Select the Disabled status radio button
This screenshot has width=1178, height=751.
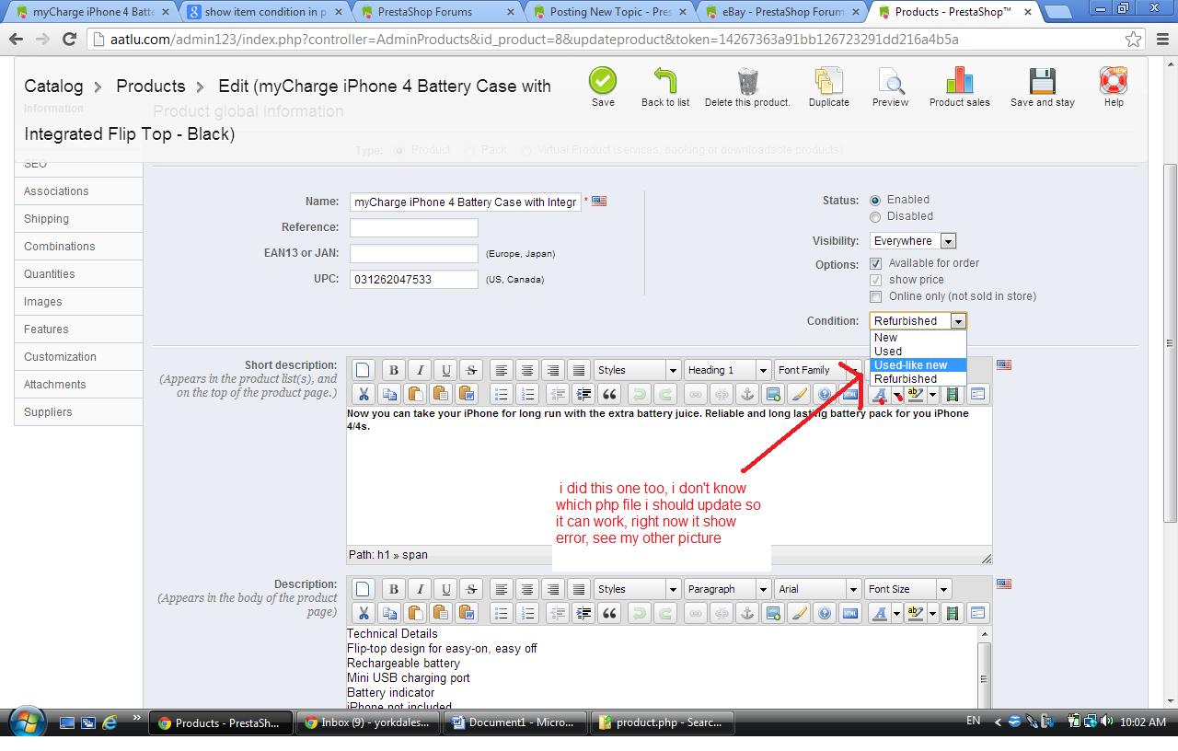875,216
